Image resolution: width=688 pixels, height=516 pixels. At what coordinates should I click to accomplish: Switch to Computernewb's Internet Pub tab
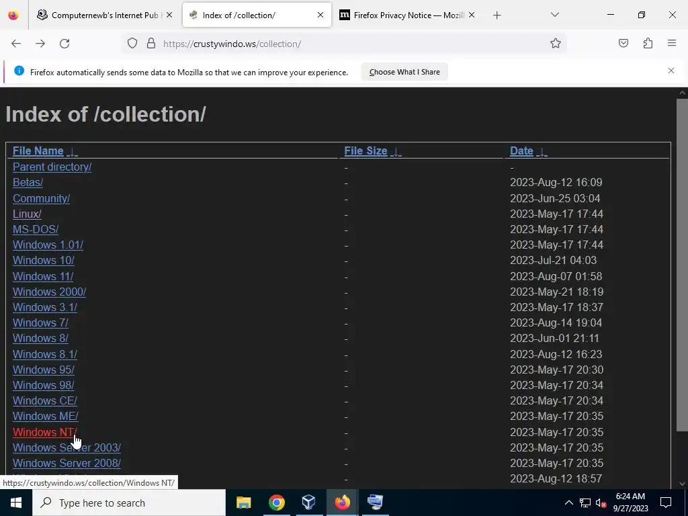tap(105, 15)
